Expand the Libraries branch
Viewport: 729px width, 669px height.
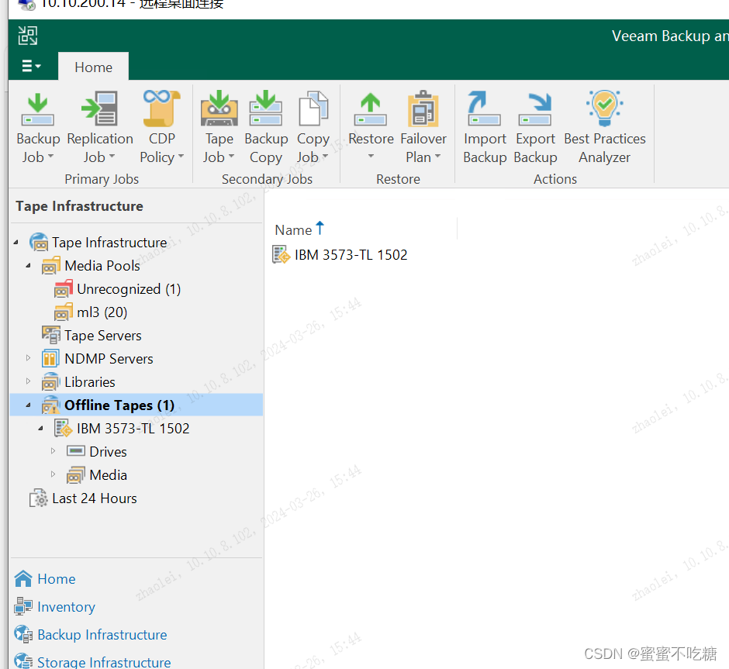pyautogui.click(x=29, y=381)
